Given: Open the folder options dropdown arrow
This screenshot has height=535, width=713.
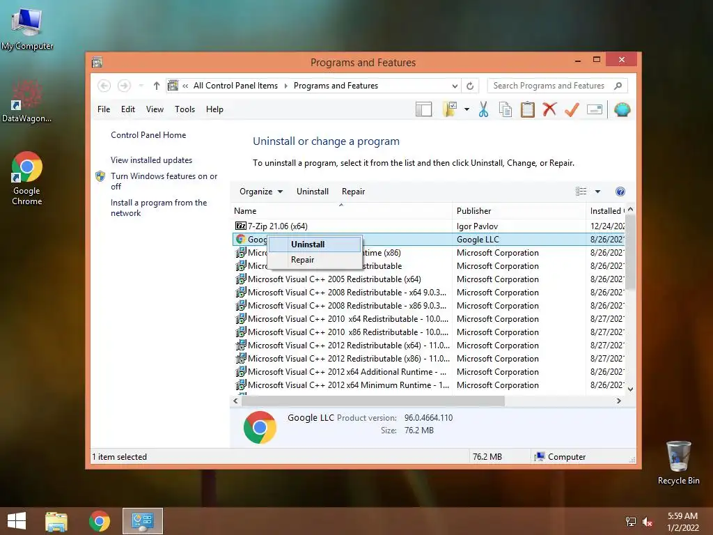Looking at the screenshot, I should [467, 109].
